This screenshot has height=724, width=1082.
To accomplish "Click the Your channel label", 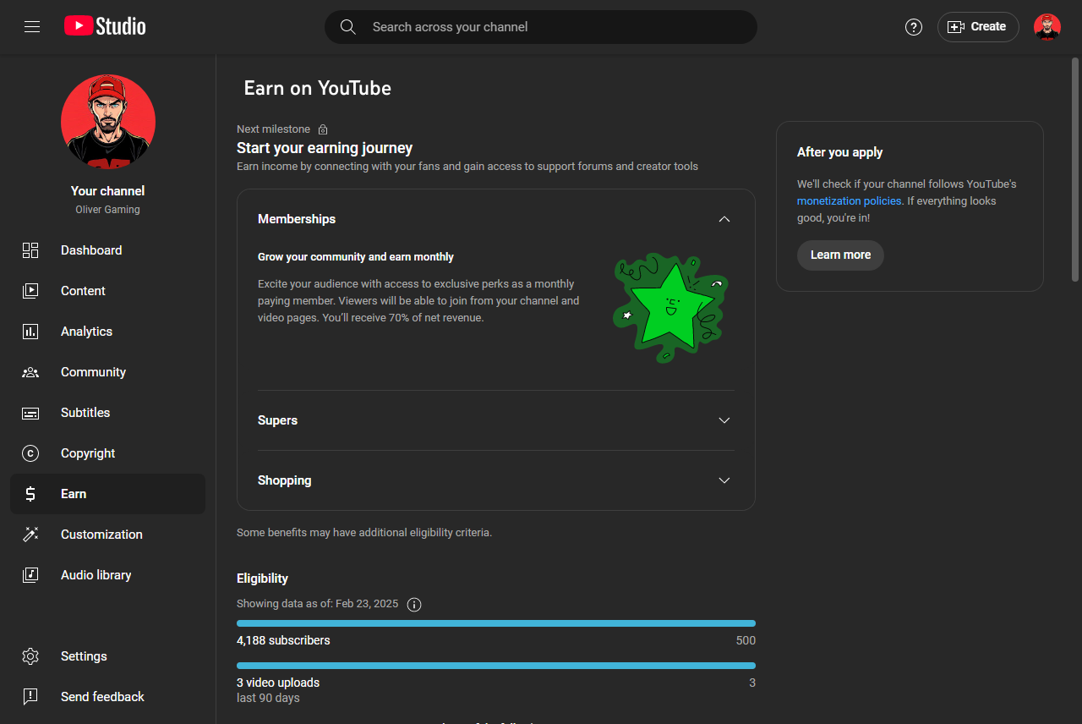I will click(108, 191).
